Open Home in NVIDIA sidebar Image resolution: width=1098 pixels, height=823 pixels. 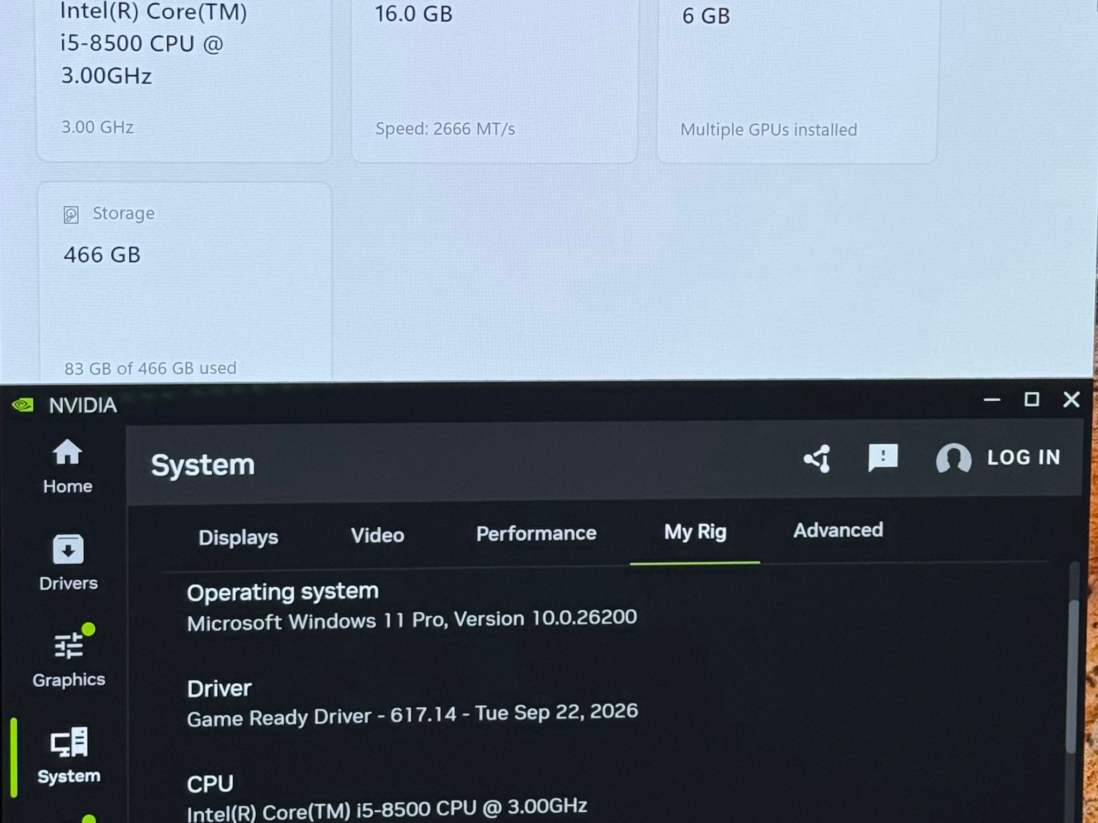(x=68, y=466)
